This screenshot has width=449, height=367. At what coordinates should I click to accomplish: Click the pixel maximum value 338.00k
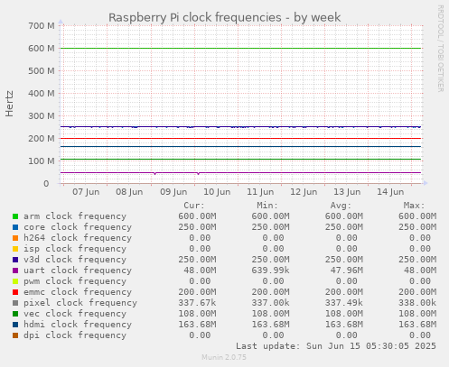click(417, 303)
